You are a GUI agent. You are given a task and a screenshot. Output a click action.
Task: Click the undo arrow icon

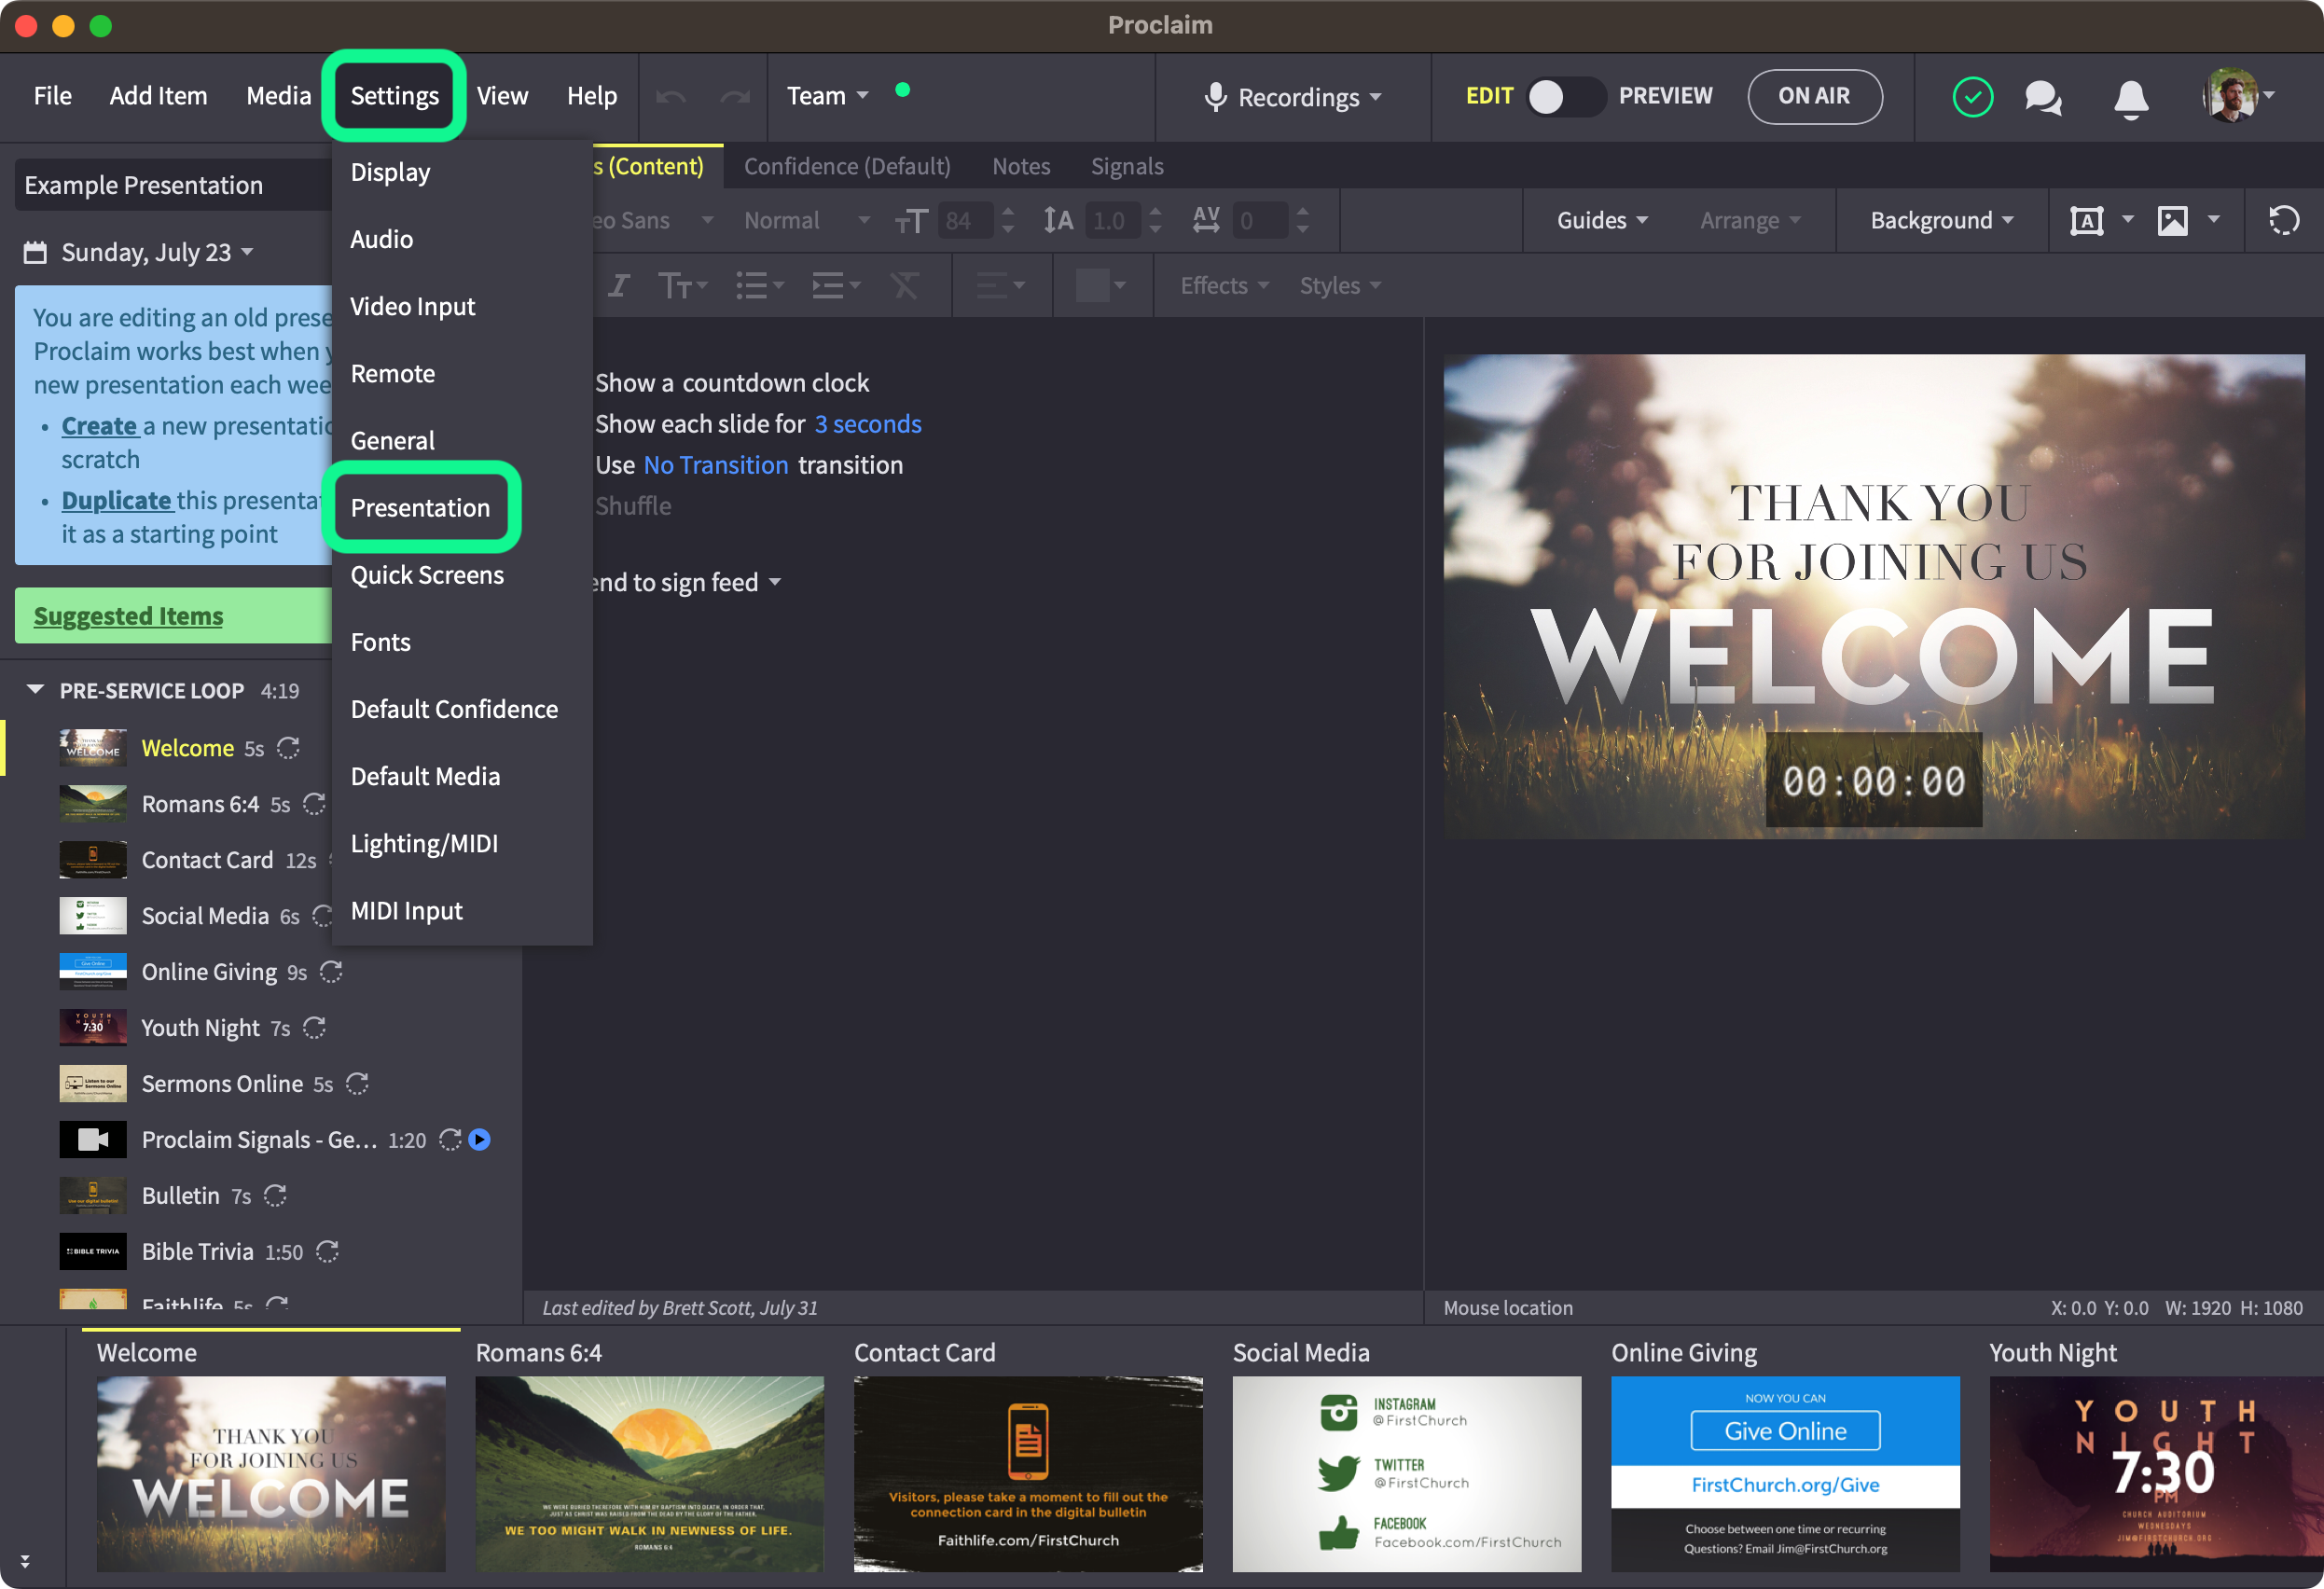[x=670, y=96]
